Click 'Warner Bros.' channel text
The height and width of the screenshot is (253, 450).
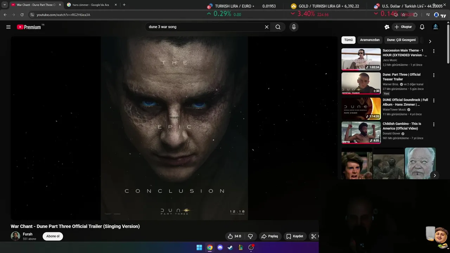(391, 84)
